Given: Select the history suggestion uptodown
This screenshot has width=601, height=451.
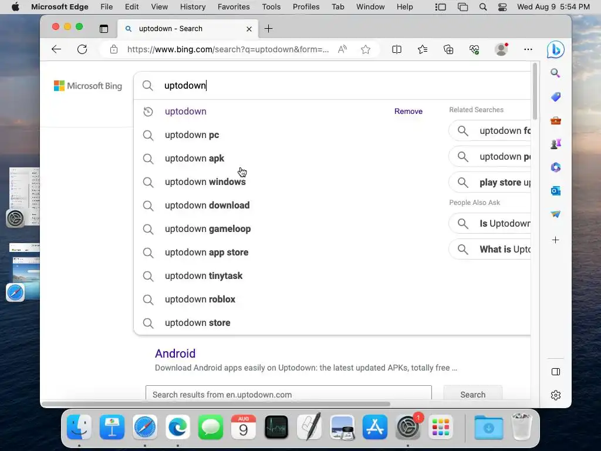Looking at the screenshot, I should [185, 111].
